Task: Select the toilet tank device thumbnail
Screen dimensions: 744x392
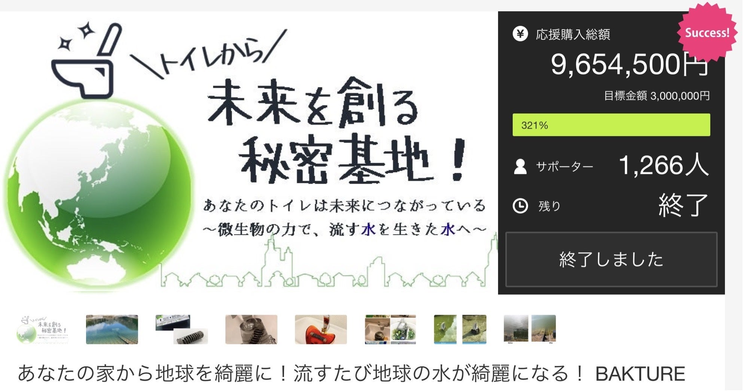Action: pyautogui.click(x=251, y=330)
